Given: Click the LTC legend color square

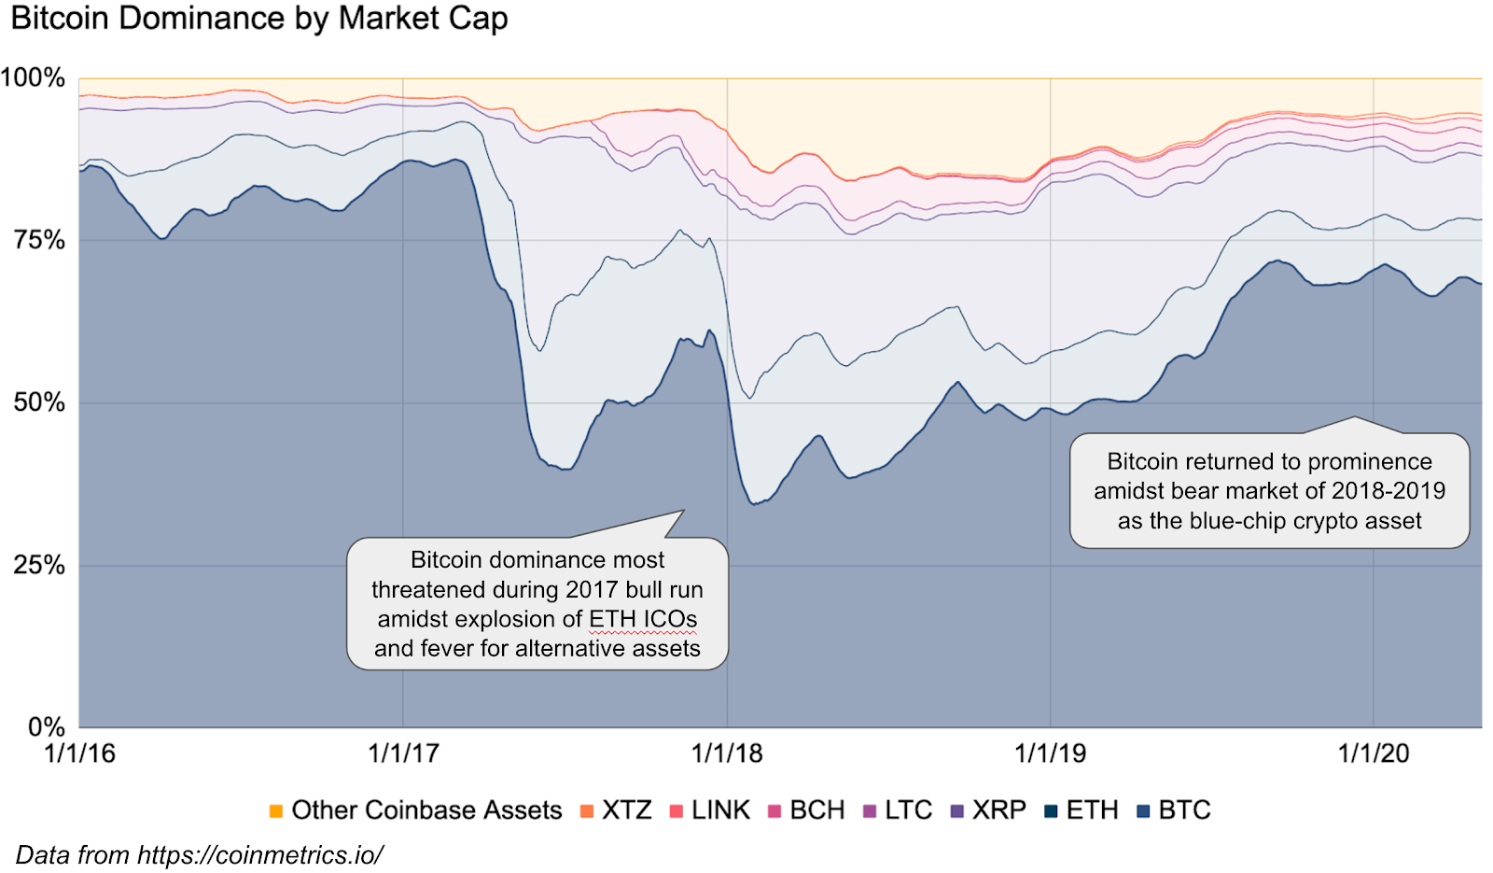Looking at the screenshot, I should [870, 810].
